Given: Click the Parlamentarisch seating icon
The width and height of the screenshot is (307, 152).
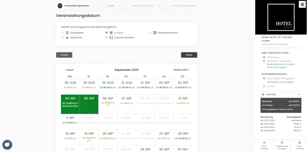Looking at the screenshot, I should click(x=155, y=33).
